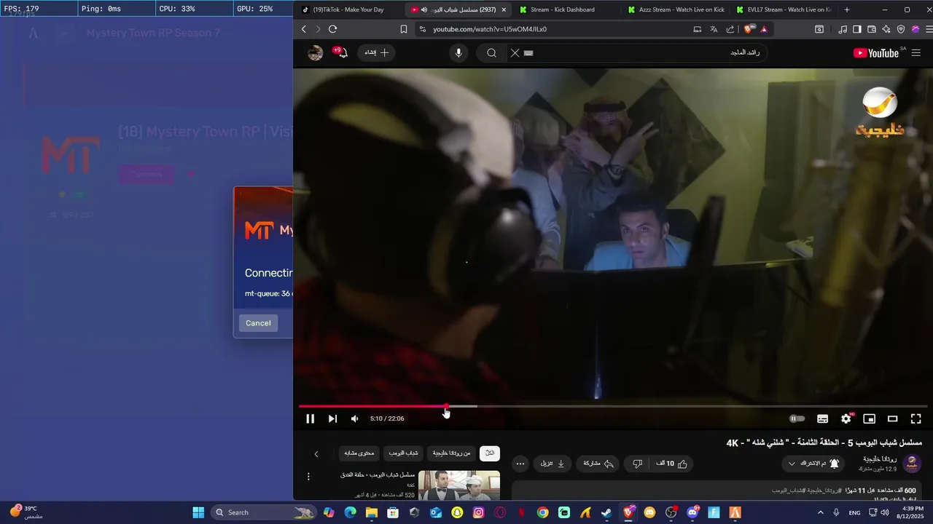This screenshot has width=933, height=524.
Task: Expand more filter chips with chevron arrow
Action: [316, 454]
